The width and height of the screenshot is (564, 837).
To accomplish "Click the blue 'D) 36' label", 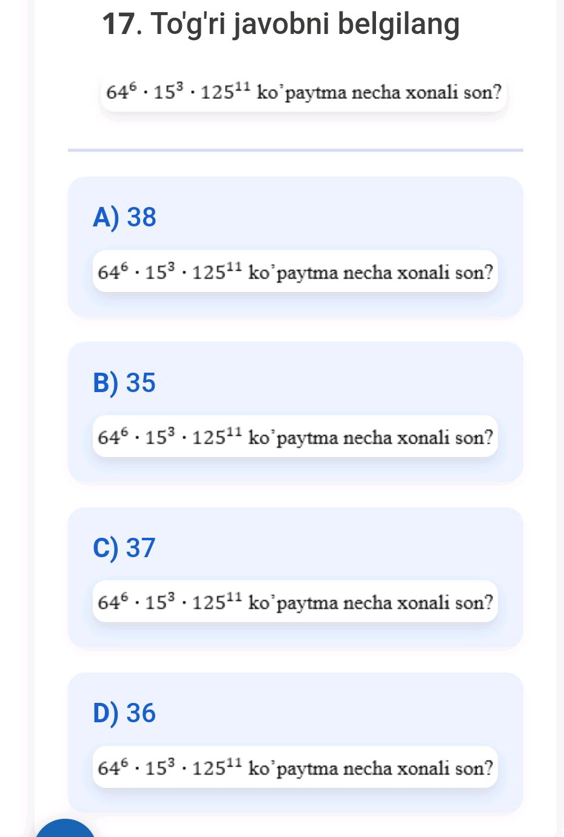I will [x=124, y=713].
